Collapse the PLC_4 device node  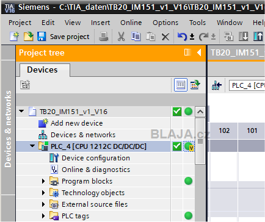32,146
